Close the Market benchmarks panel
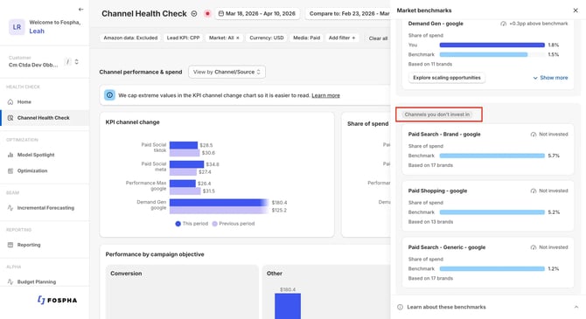 576,10
